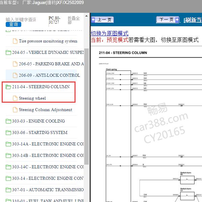Viewport: 202px width, 202px height.
Task: Select 303-03 - ENGINE COOLING label
Action: (x=38, y=121)
